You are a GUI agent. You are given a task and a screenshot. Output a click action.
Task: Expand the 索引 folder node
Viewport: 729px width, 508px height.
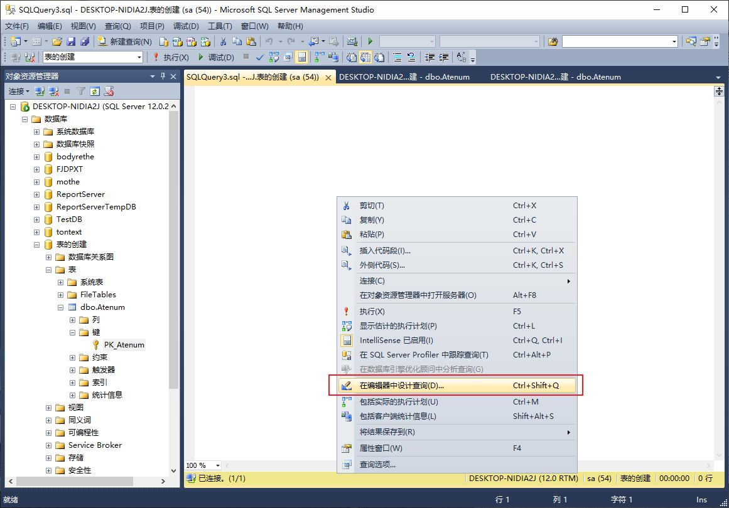[73, 383]
